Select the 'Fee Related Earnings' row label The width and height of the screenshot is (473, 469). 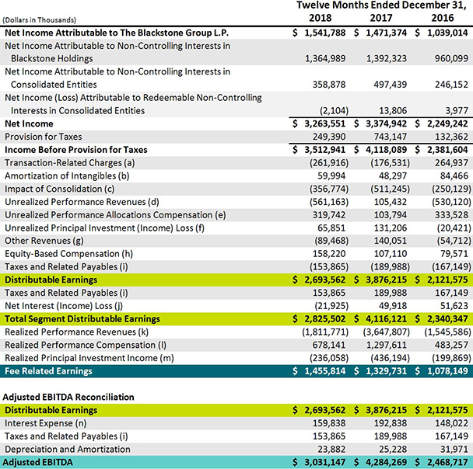pyautogui.click(x=48, y=371)
